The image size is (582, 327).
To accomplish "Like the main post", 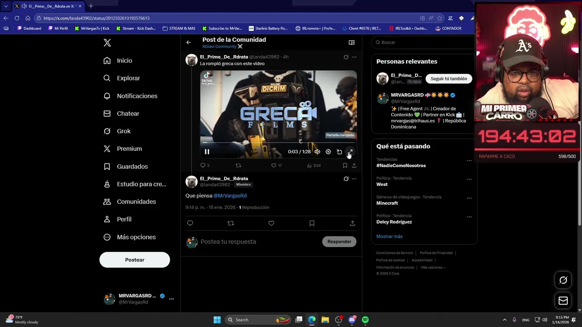I will [x=271, y=223].
